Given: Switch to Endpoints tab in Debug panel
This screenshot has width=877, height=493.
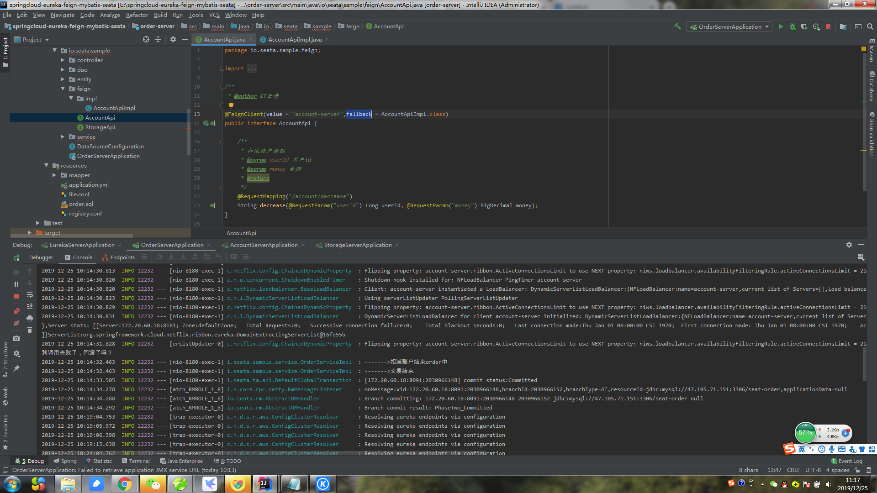Looking at the screenshot, I should tap(118, 257).
